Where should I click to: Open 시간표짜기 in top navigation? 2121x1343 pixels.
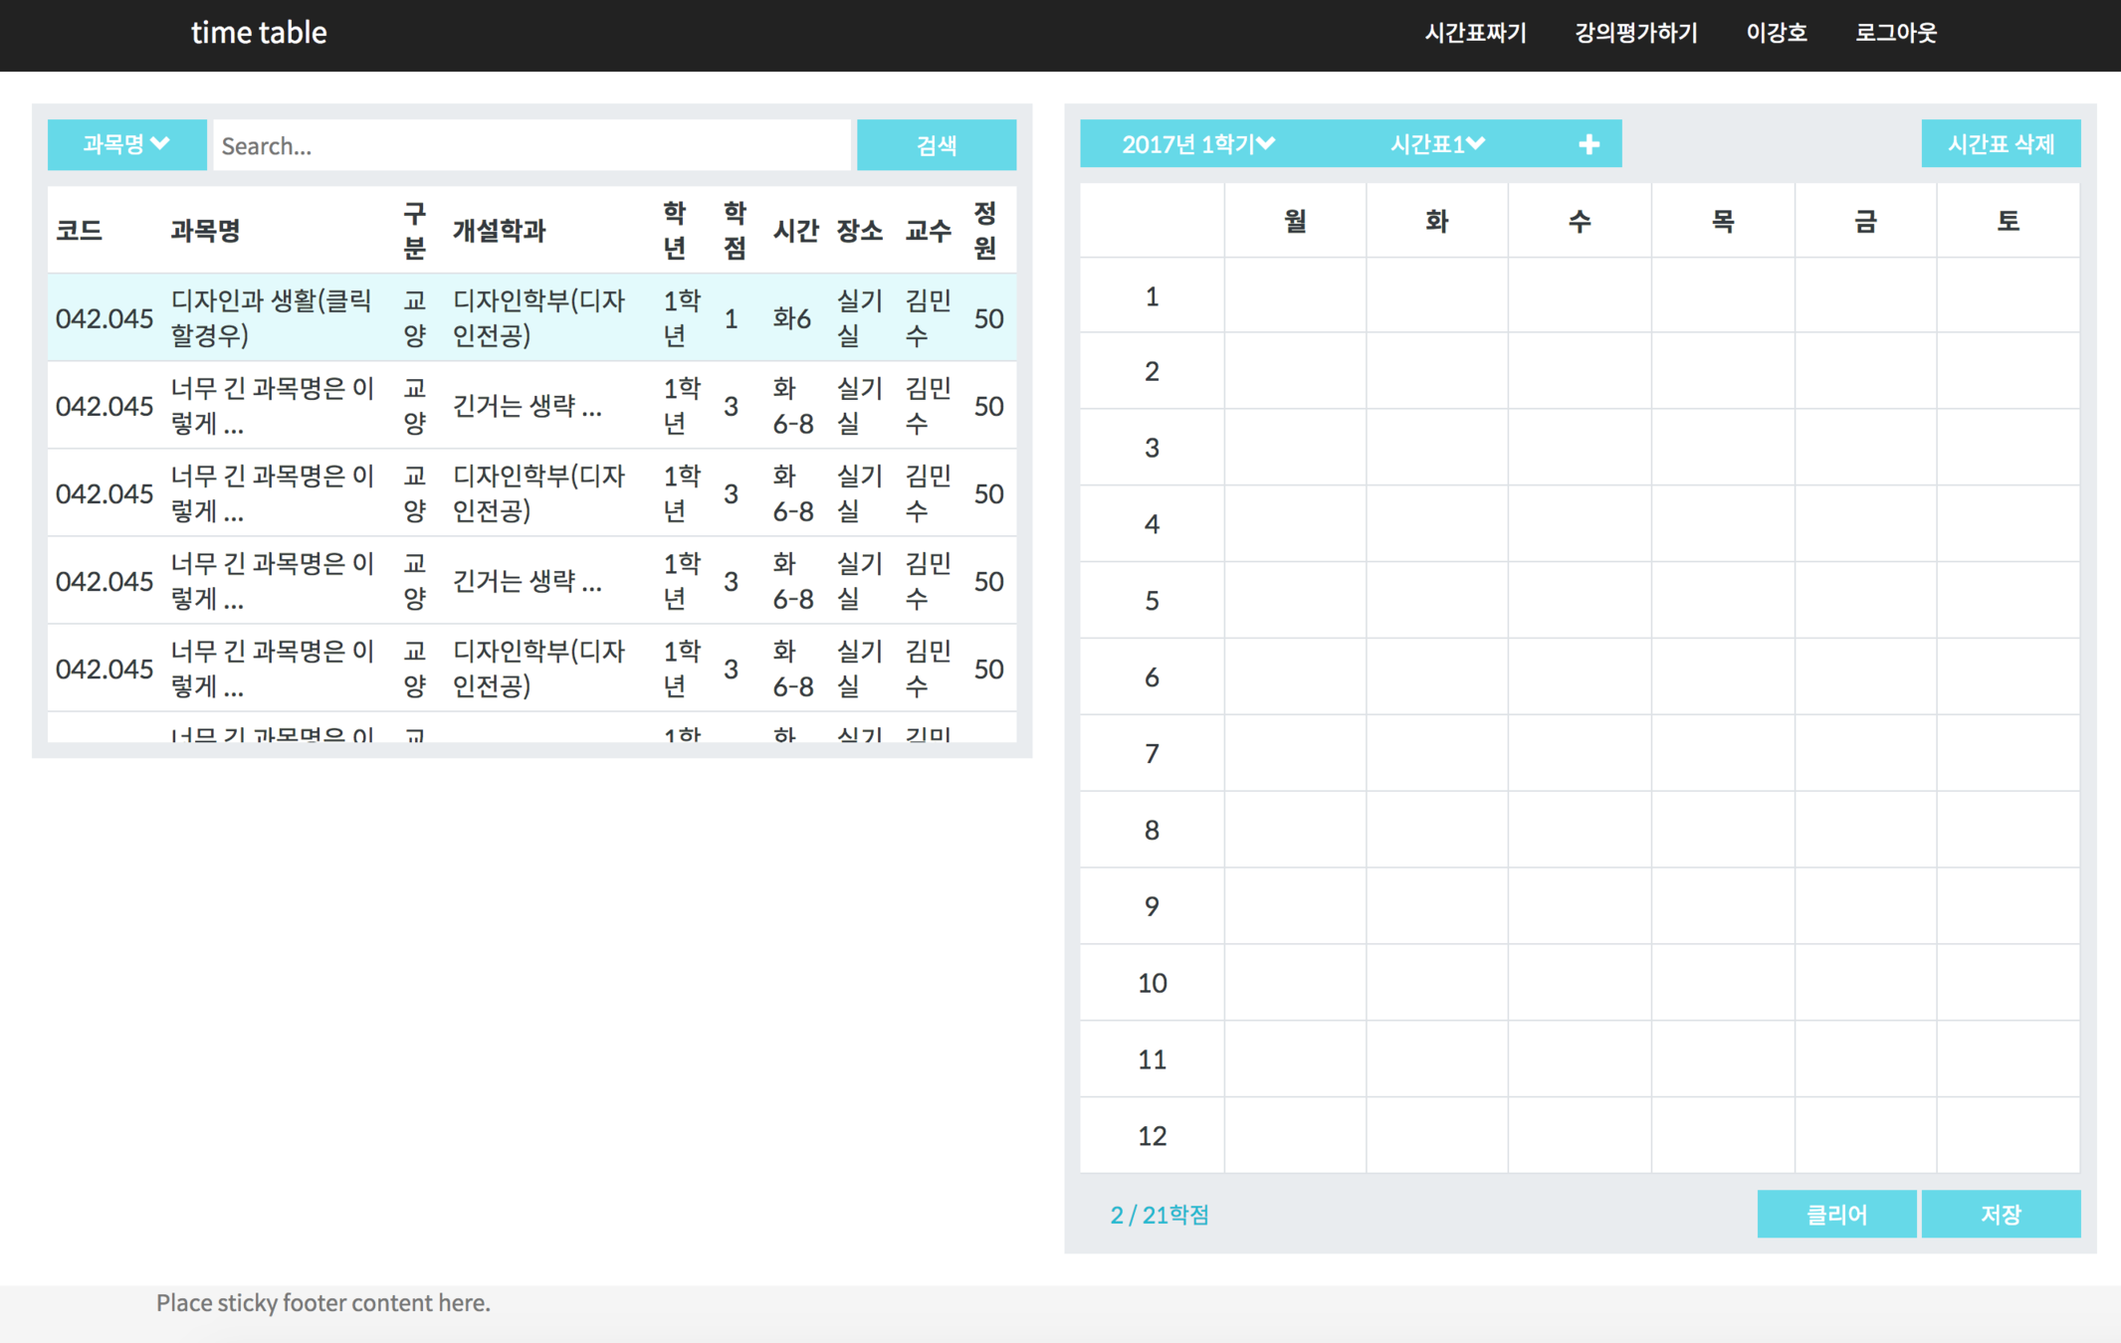(x=1475, y=33)
